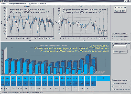Click the 33.4 dB value cell
This screenshot has width=131, height=94.
(7, 78)
